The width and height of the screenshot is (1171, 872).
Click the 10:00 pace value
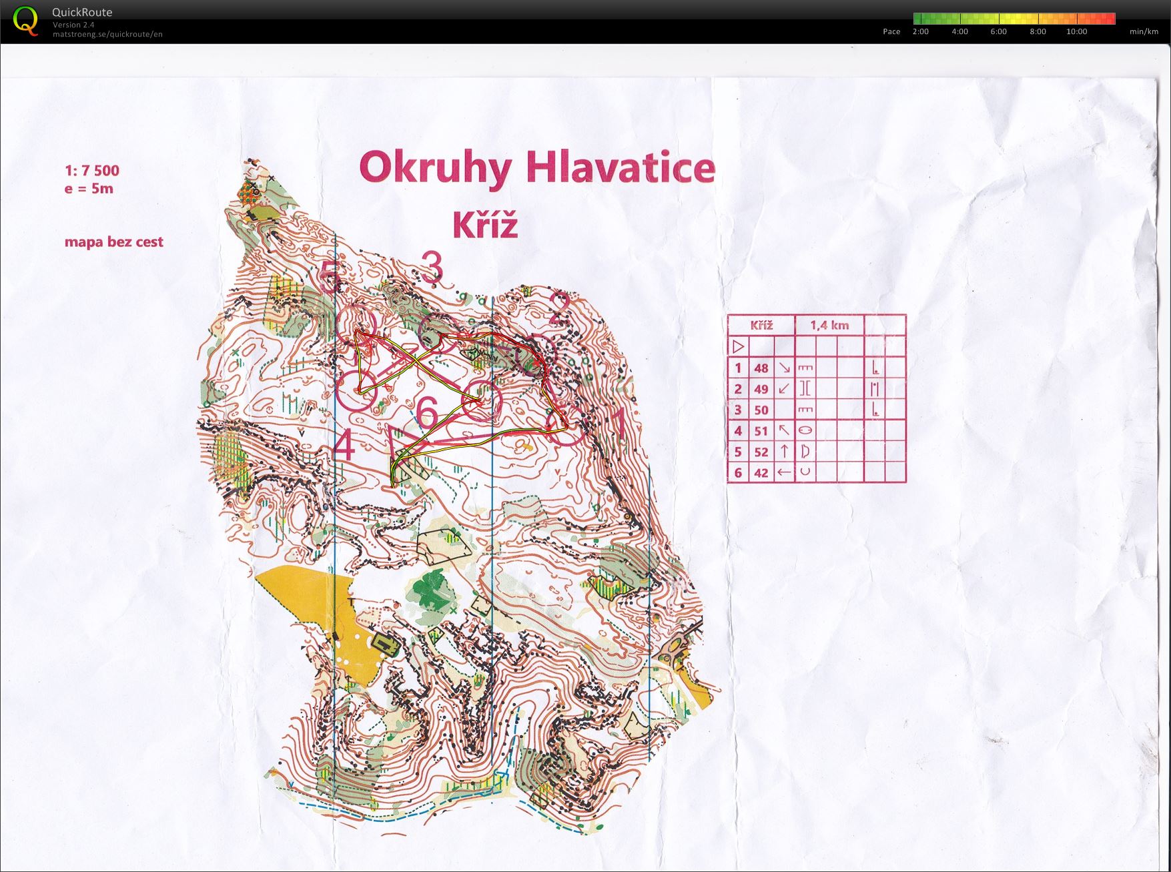(1077, 31)
